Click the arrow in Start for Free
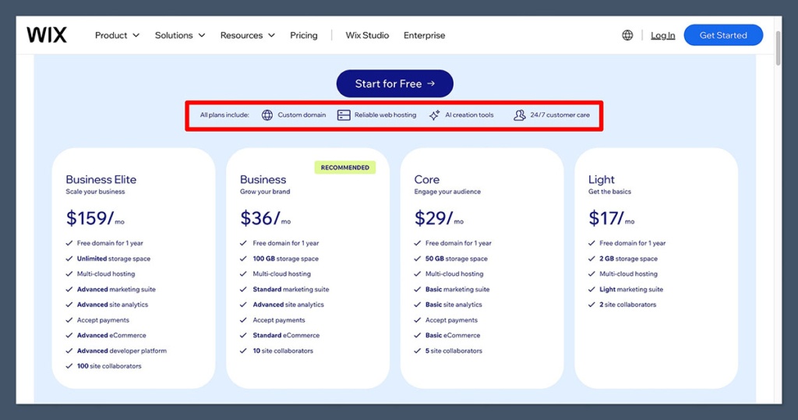This screenshot has height=420, width=798. (x=431, y=83)
